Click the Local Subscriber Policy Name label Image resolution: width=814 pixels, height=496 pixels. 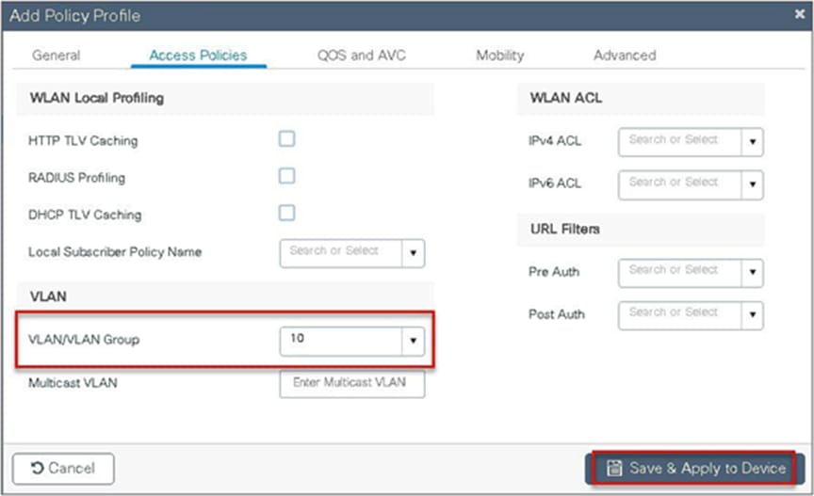click(115, 252)
